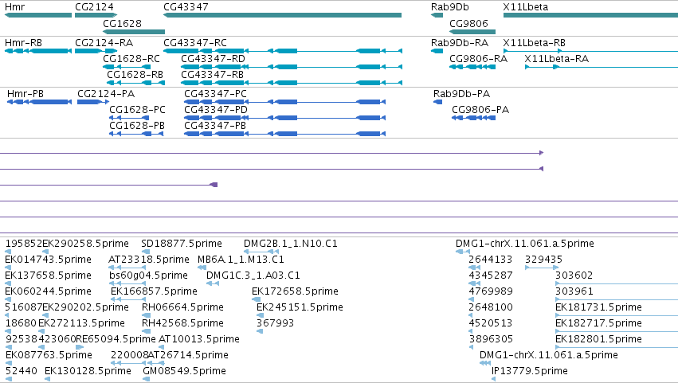This screenshot has height=383, width=678.
Task: Click the Hmr-PB protein feature
Action: [39, 102]
